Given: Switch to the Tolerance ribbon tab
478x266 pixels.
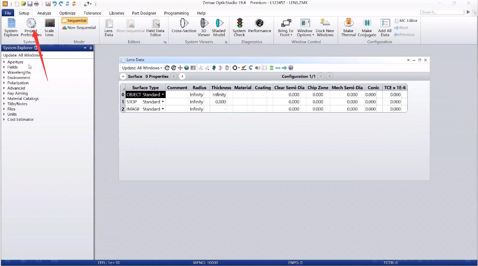Looking at the screenshot, I should pos(92,13).
